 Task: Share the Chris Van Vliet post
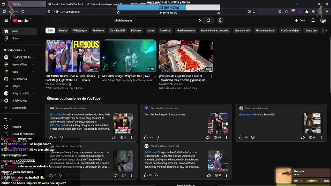[207, 137]
